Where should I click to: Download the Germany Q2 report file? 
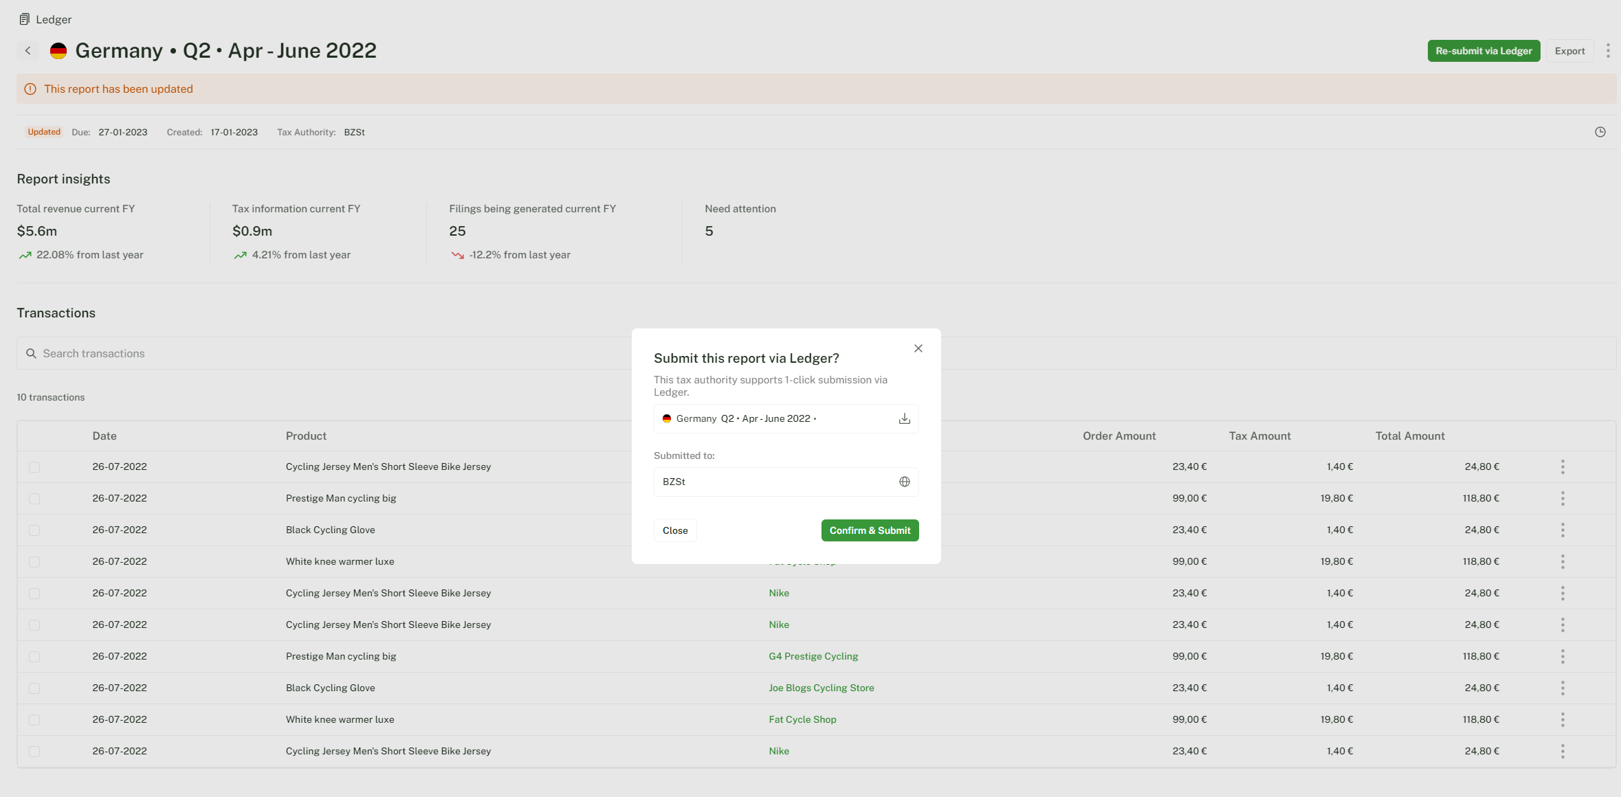tap(904, 418)
